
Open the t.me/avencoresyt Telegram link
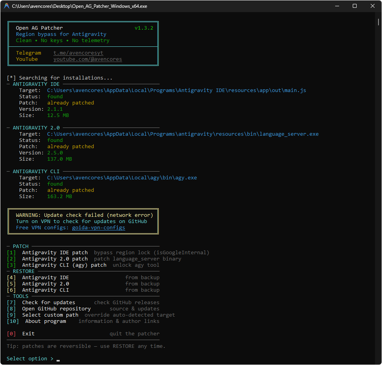point(78,53)
